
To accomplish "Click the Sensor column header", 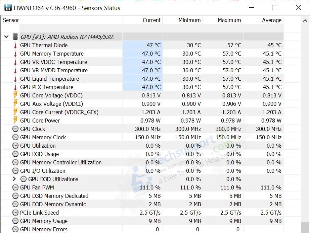I will coord(11,20).
